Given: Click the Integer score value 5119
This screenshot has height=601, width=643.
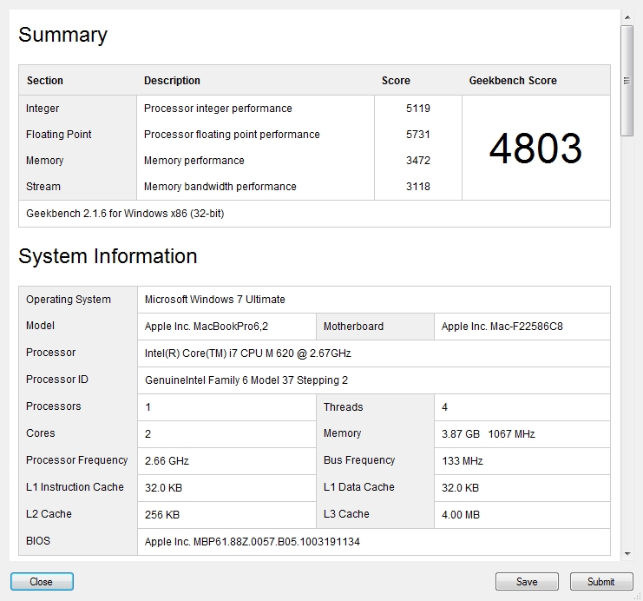Looking at the screenshot, I should pos(418,109).
